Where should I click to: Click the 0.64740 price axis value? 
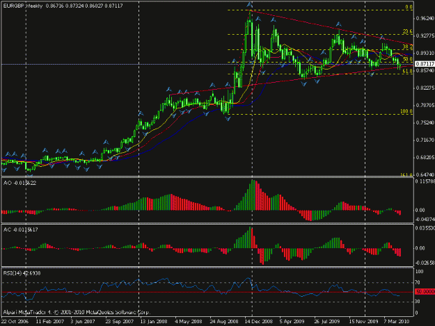click(x=425, y=174)
